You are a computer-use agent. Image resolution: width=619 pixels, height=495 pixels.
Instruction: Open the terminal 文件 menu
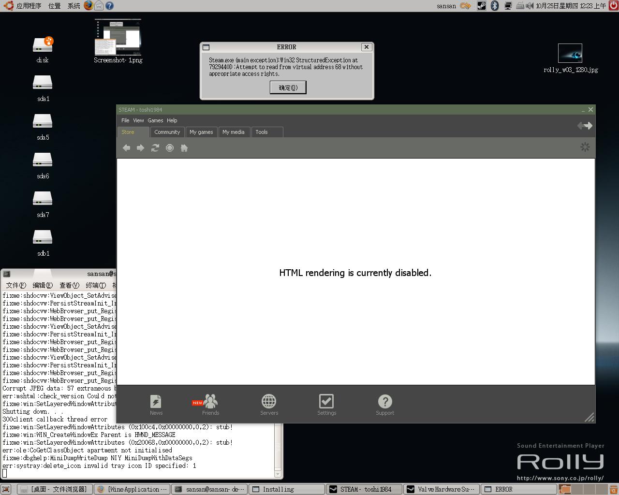[16, 285]
